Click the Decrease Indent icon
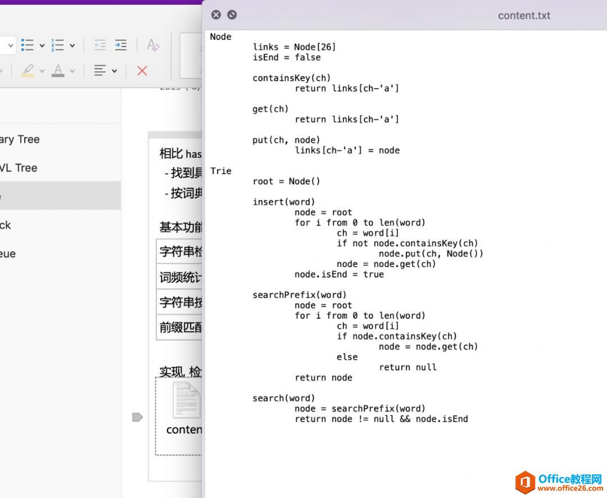The image size is (607, 498). (101, 45)
